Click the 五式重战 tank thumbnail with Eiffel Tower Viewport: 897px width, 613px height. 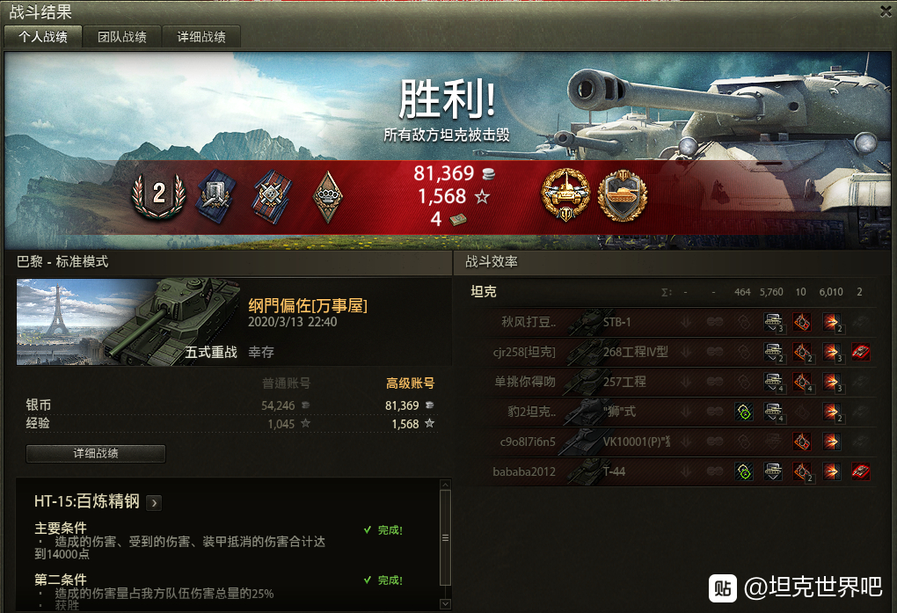click(128, 322)
